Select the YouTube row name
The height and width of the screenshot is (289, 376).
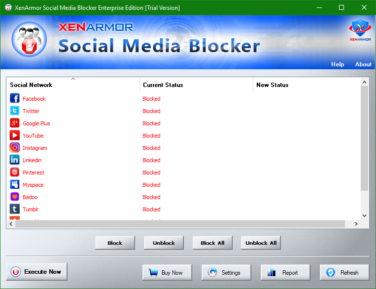33,136
